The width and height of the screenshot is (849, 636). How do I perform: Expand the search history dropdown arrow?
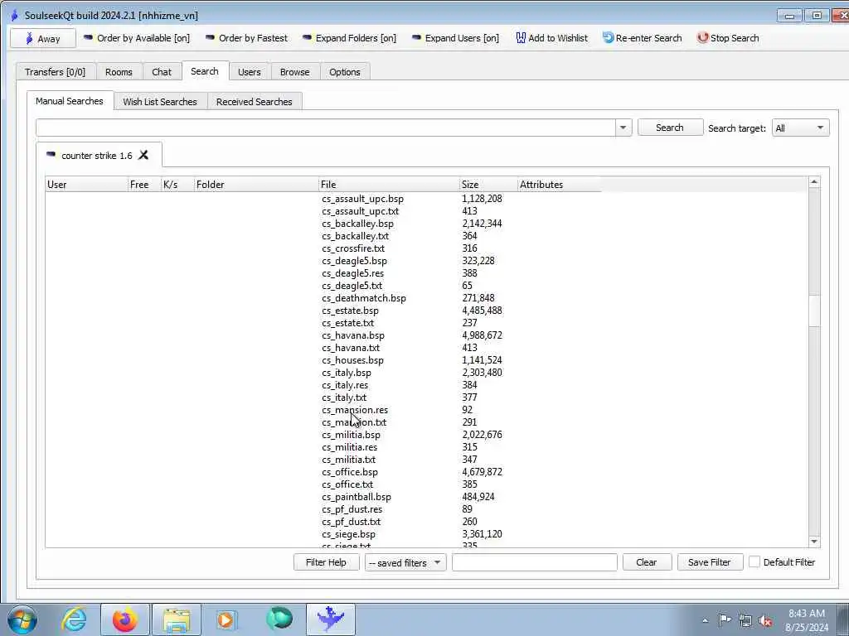click(x=623, y=128)
